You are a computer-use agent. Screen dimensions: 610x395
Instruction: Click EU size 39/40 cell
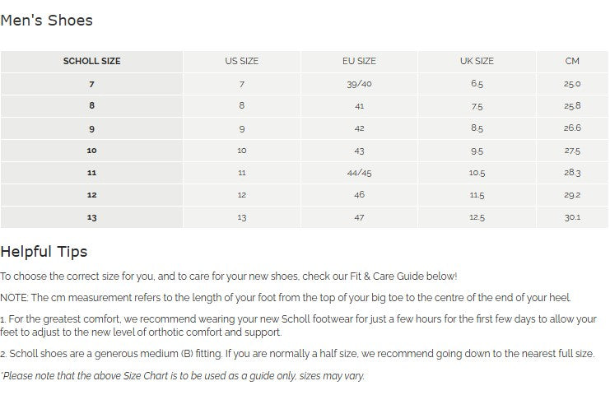coord(359,84)
